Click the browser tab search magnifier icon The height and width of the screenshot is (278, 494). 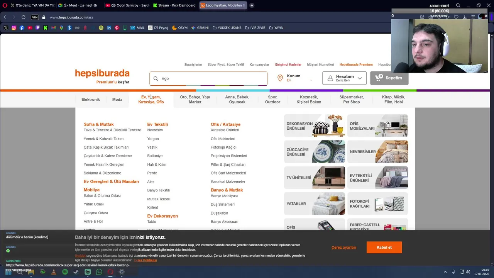pyautogui.click(x=458, y=5)
